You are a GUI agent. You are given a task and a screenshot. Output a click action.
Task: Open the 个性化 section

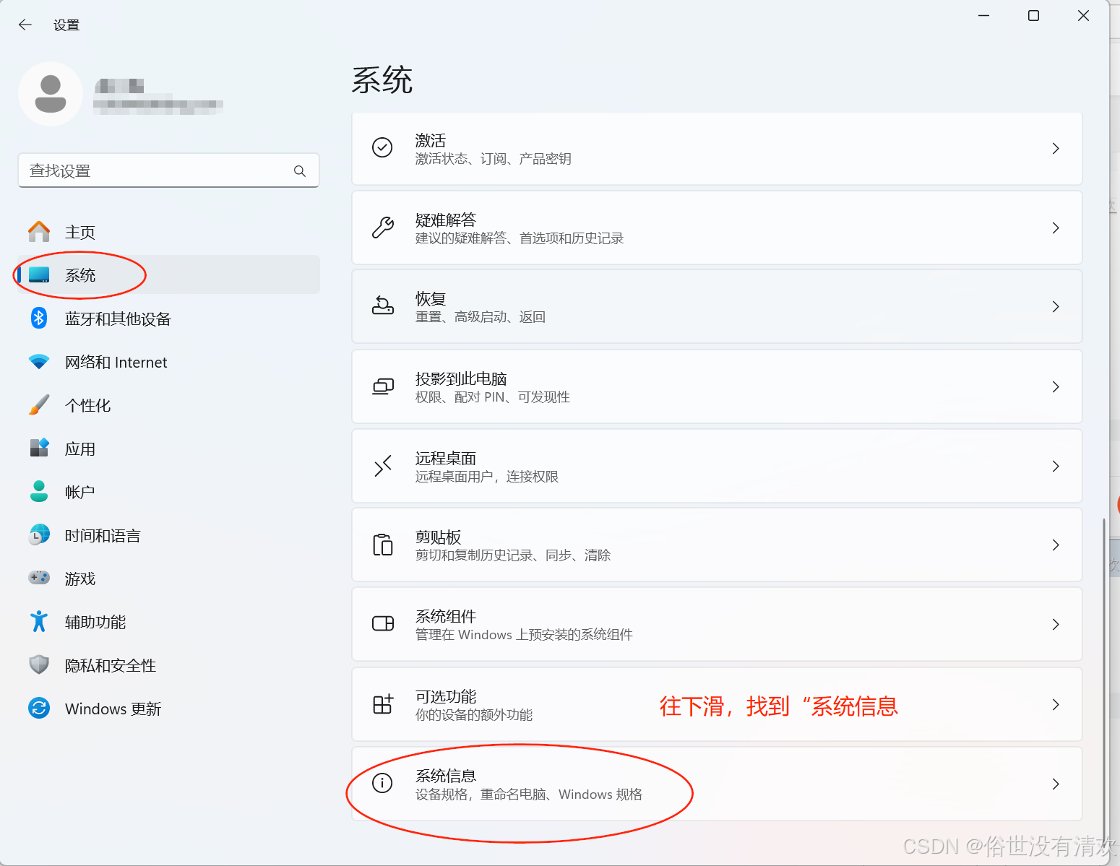168,405
